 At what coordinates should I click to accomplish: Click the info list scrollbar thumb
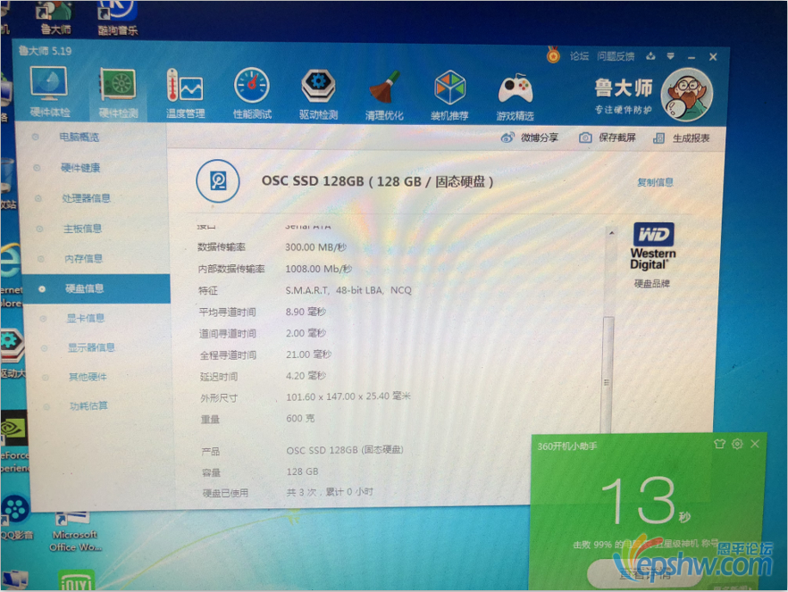tap(608, 377)
